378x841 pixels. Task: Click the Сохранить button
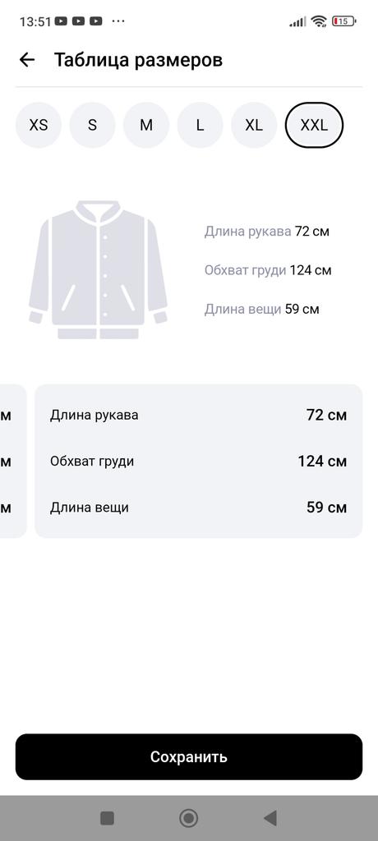click(x=189, y=756)
